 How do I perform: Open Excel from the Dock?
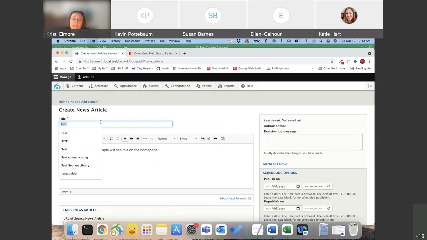pyautogui.click(x=287, y=230)
